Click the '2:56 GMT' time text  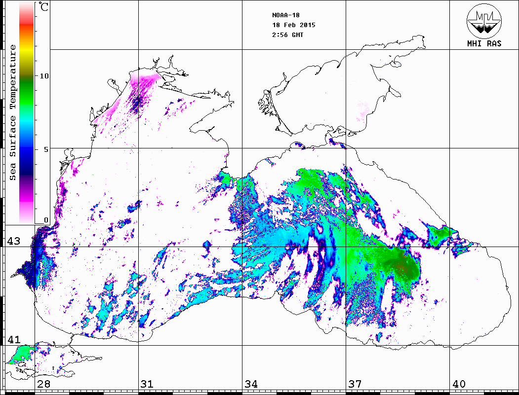[x=287, y=35]
